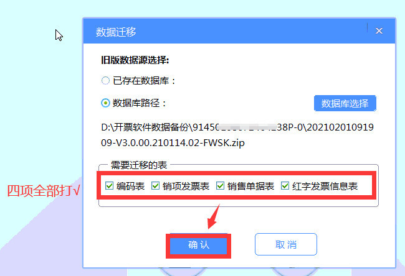Toggle the 销项发票表 checkbox
This screenshot has height=276, width=405.
pos(155,185)
